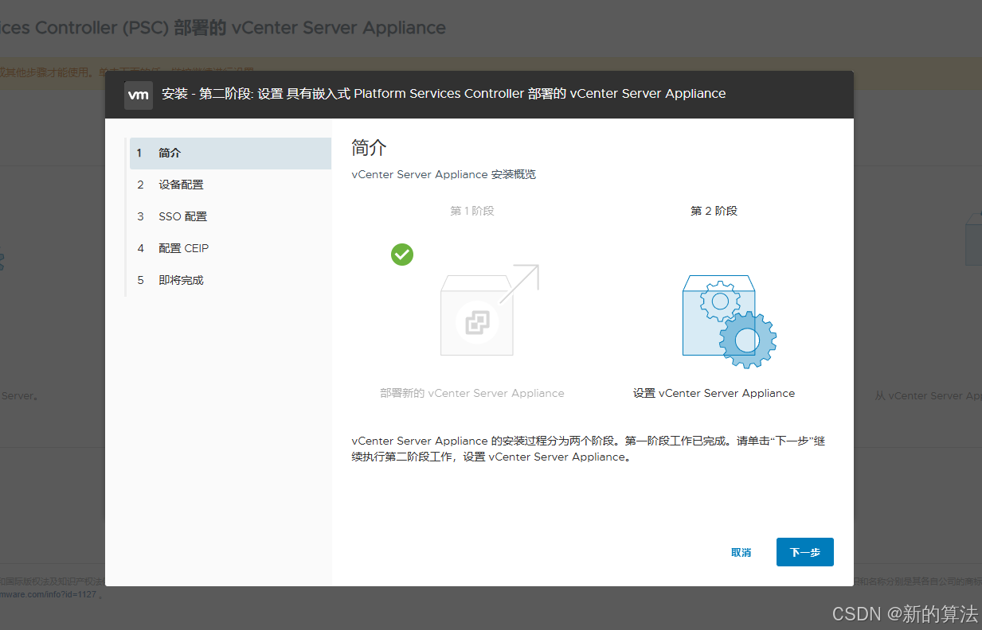Image resolution: width=982 pixels, height=630 pixels.
Task: Select step 3 SSO 配置
Action: [x=230, y=216]
